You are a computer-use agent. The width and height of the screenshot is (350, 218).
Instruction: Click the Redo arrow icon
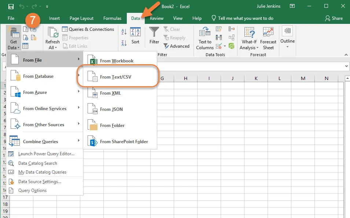pyautogui.click(x=34, y=7)
